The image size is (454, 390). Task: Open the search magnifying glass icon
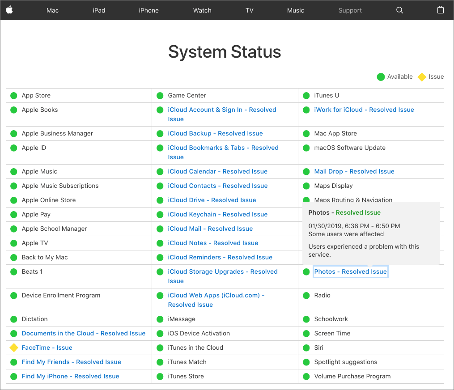399,10
